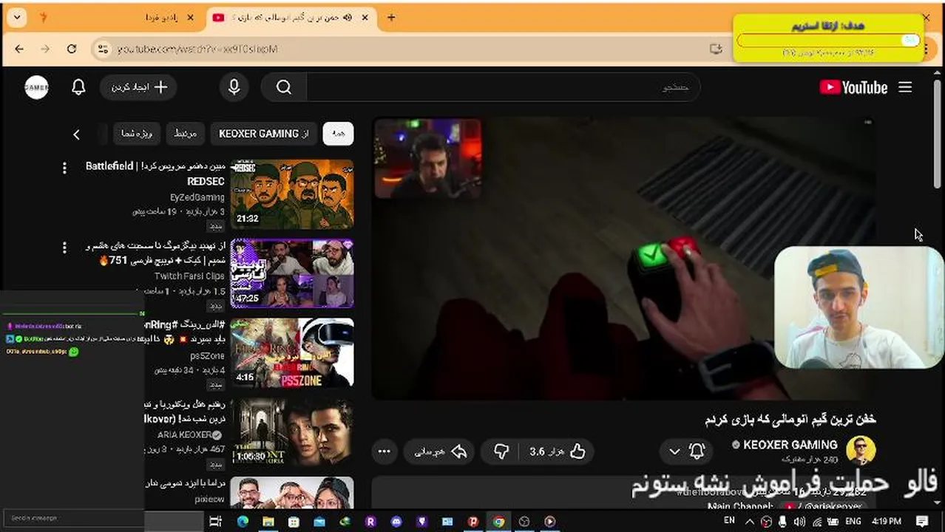
Task: Reload the page in Chrome
Action: tap(72, 49)
